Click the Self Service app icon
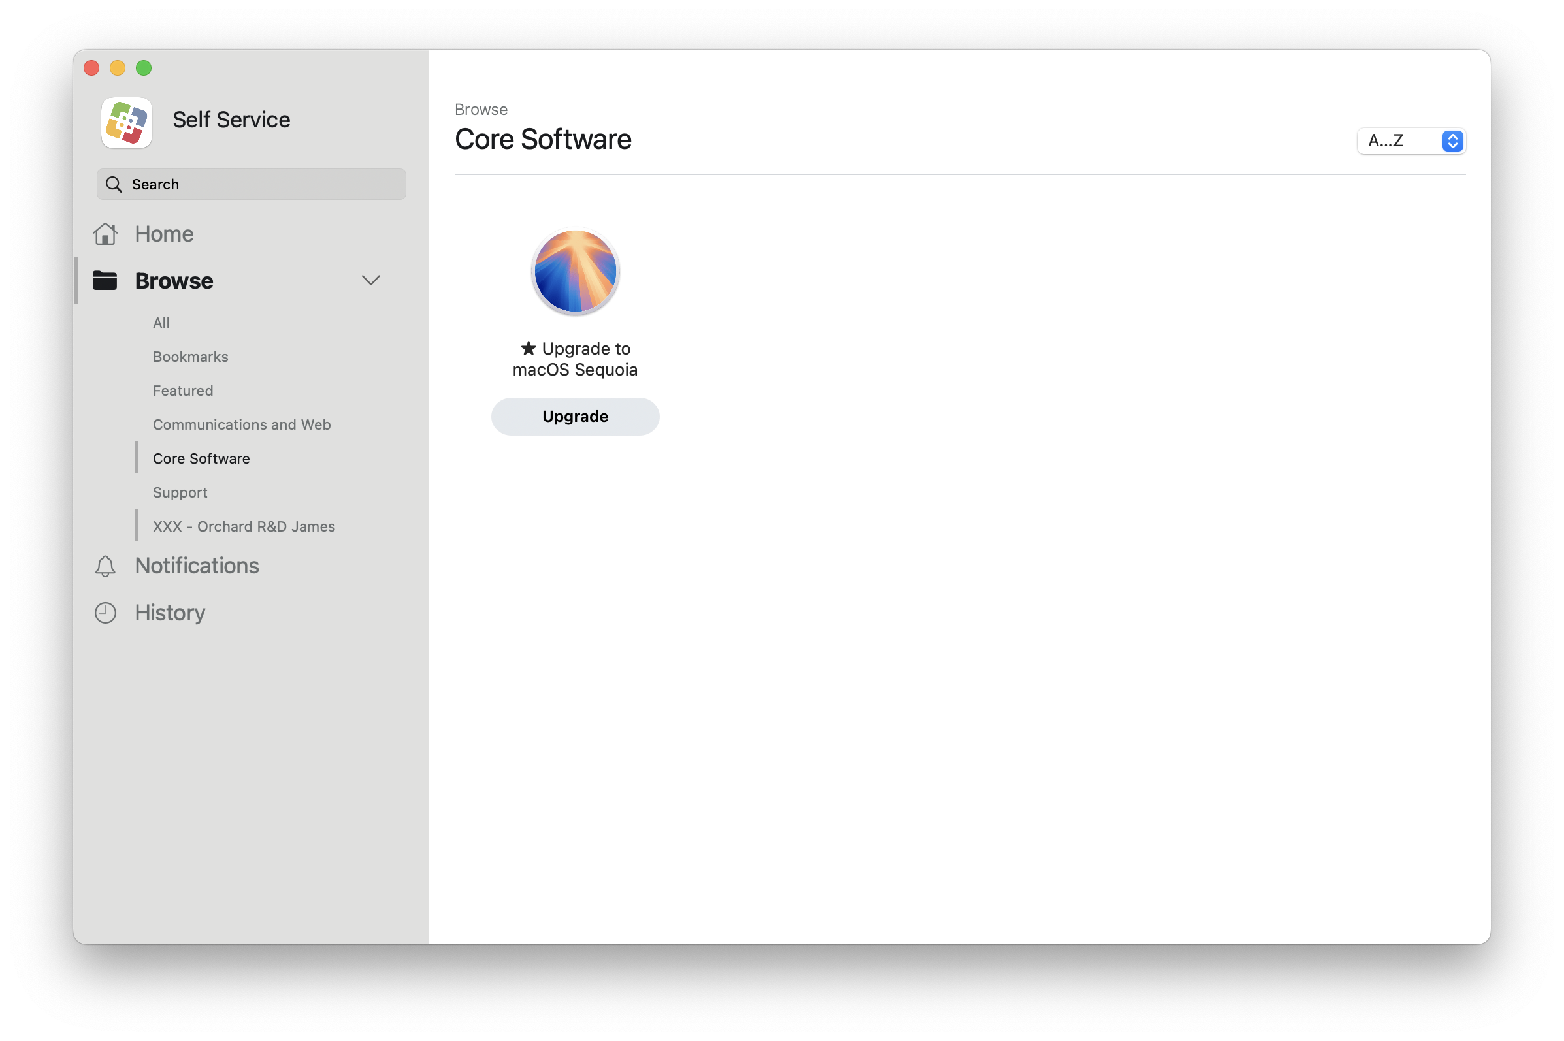 [128, 120]
